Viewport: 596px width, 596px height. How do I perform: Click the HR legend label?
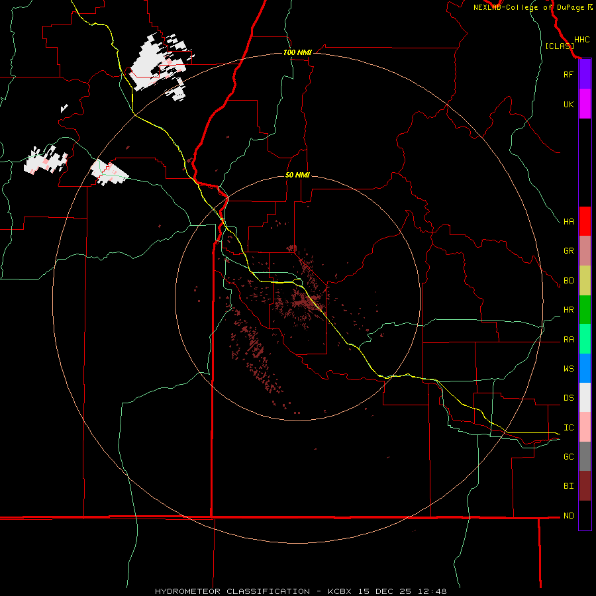coord(568,310)
